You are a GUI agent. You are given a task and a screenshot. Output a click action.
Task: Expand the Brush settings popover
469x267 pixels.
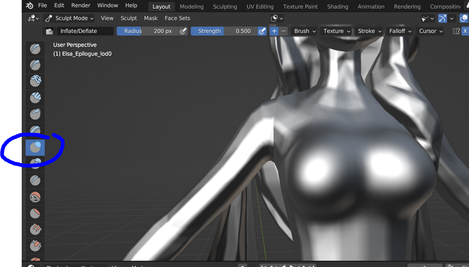tap(304, 31)
